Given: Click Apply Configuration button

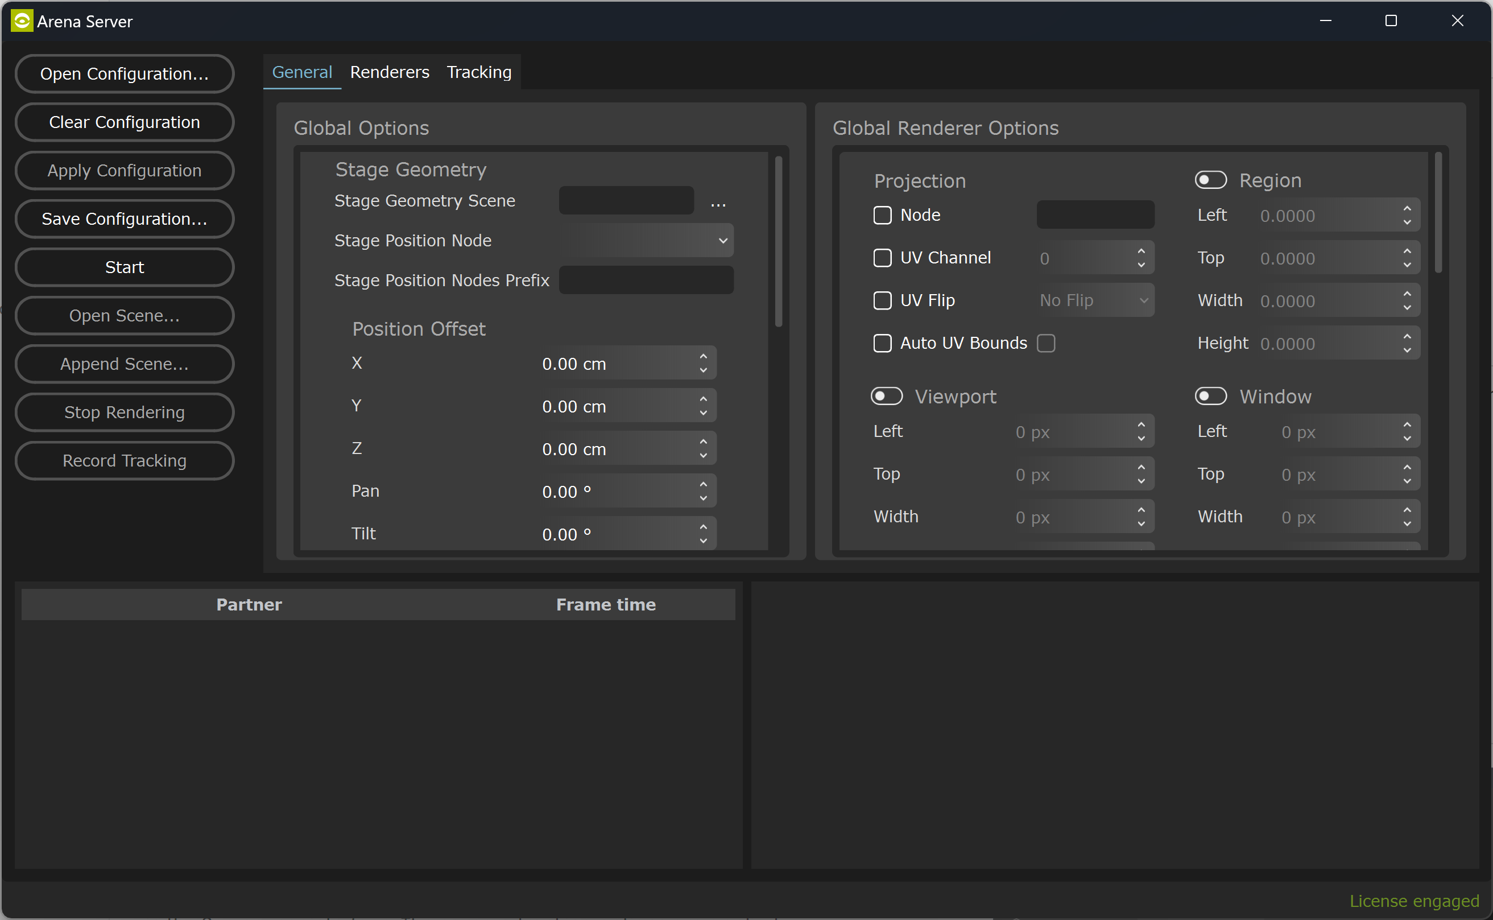Looking at the screenshot, I should (x=125, y=170).
